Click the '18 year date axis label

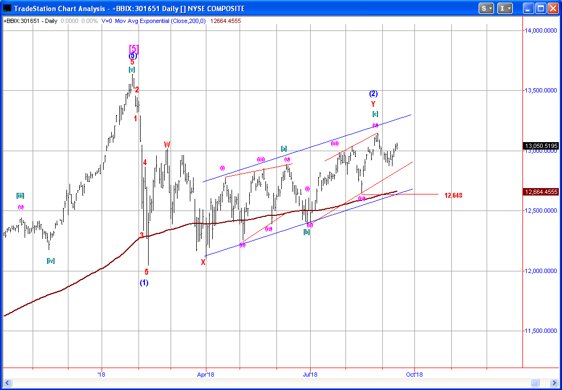click(x=102, y=375)
